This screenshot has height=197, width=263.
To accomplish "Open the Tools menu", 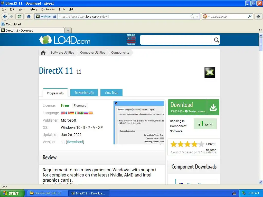I will (62, 9).
